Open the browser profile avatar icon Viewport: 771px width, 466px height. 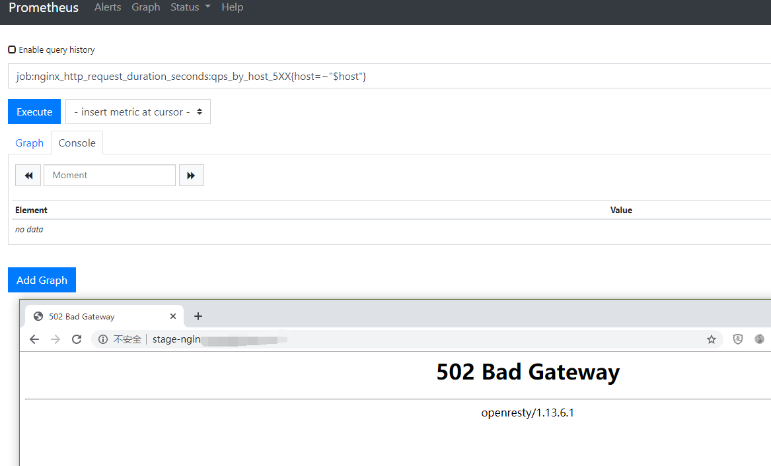(x=759, y=339)
